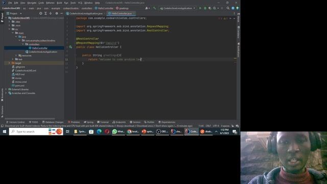
Task: Open Task View on the taskbar
Action: (x=67, y=131)
